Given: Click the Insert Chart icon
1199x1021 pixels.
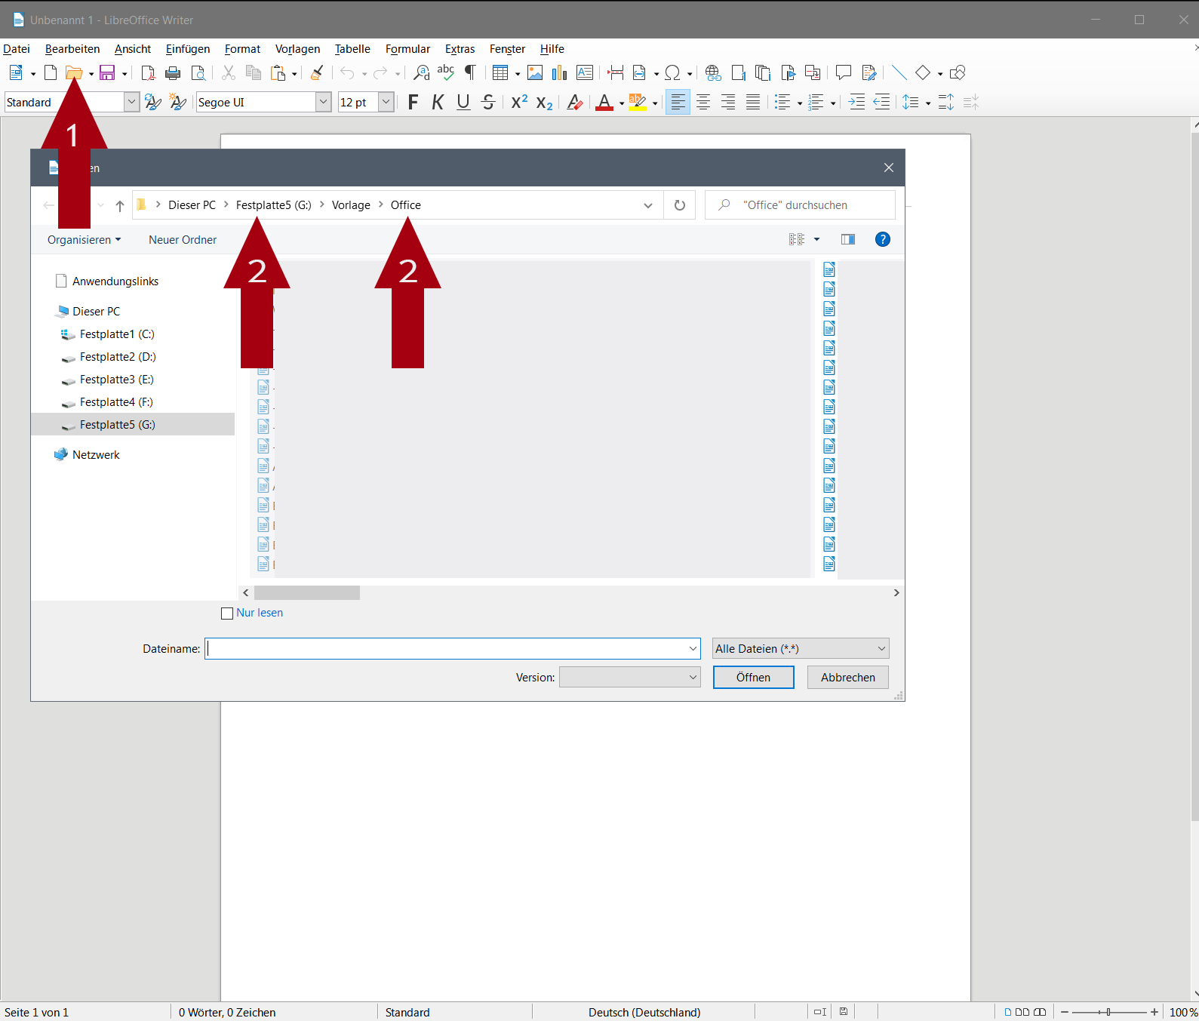Looking at the screenshot, I should pos(559,72).
